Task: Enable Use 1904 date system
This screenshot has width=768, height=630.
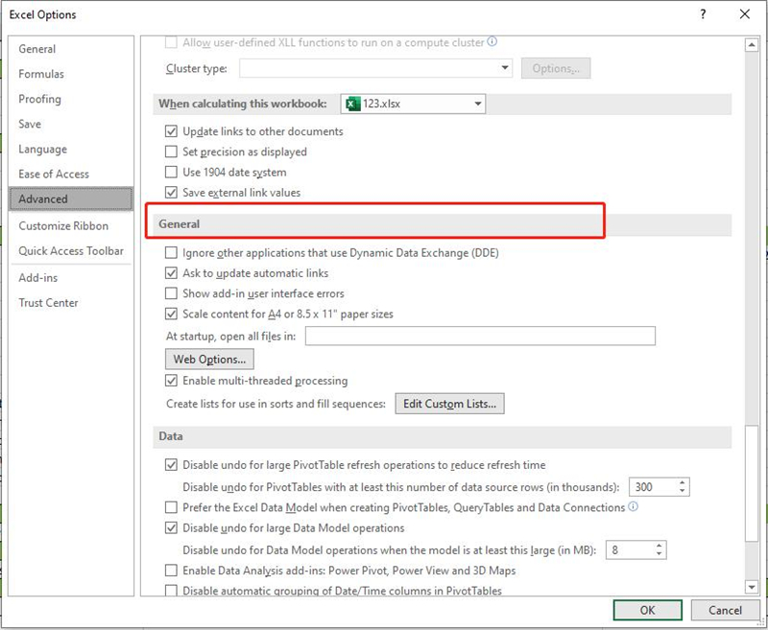Action: (172, 173)
